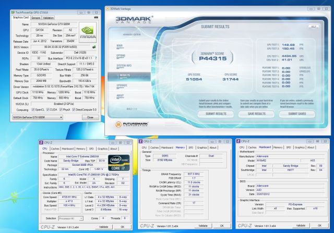Select the Graphics Card tab in GPU-Z

(21, 17)
